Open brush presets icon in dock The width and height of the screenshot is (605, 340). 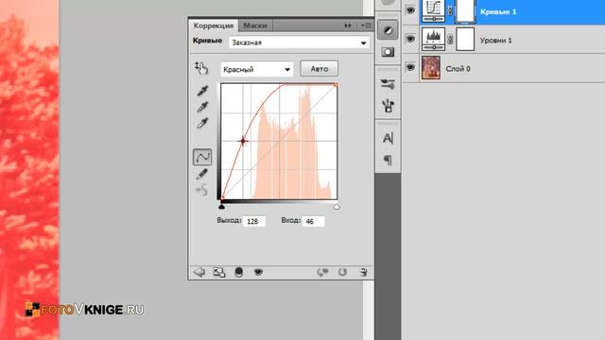click(388, 105)
